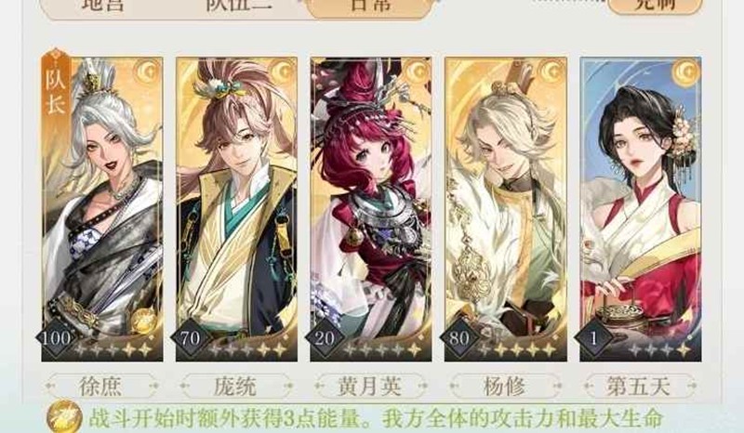Click the moon icon on 黄月英's card
The image size is (744, 433).
pos(418,72)
